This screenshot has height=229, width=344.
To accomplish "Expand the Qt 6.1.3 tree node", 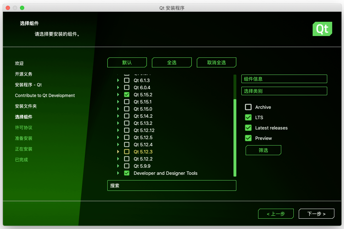I will point(118,80).
